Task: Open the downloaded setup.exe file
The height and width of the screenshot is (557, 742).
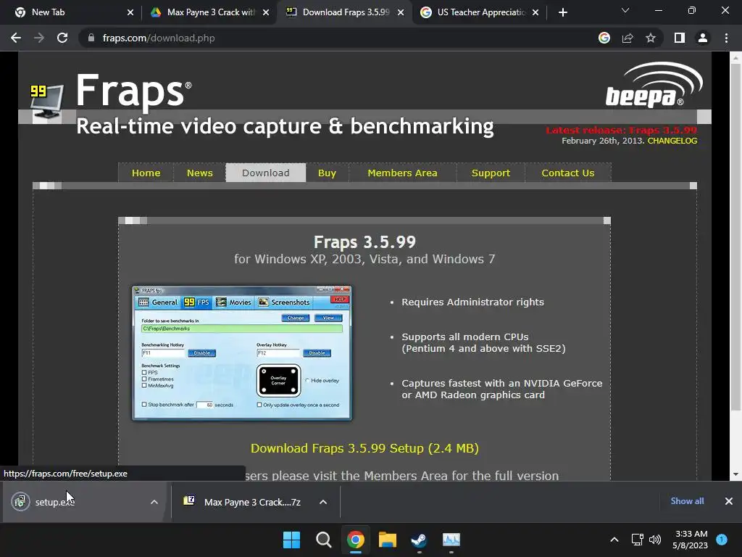Action: 75,502
